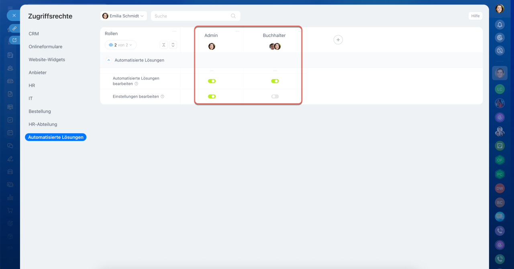
Task: Open the chat search icon in right panel
Action: point(500,51)
